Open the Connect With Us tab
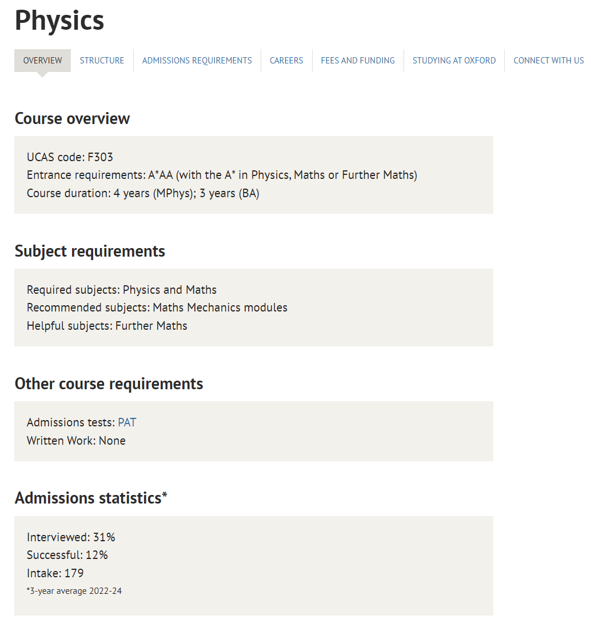 [x=548, y=61]
